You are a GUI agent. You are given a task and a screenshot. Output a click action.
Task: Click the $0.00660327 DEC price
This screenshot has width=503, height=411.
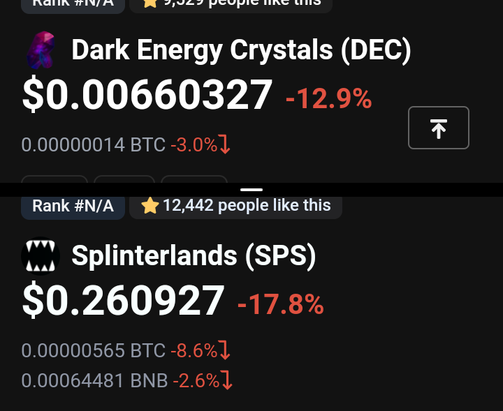tap(147, 95)
